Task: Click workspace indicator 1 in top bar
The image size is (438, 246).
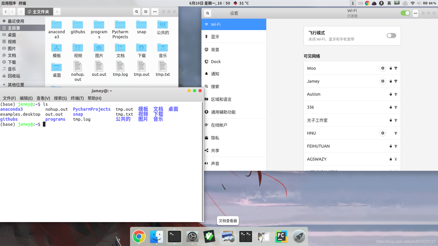Action: pyautogui.click(x=353, y=3)
